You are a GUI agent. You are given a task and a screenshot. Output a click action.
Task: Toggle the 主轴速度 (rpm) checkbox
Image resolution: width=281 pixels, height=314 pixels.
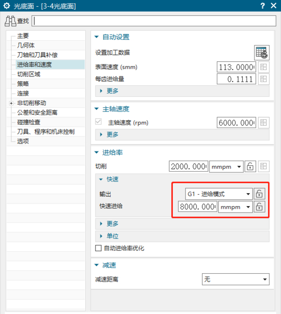(98, 122)
